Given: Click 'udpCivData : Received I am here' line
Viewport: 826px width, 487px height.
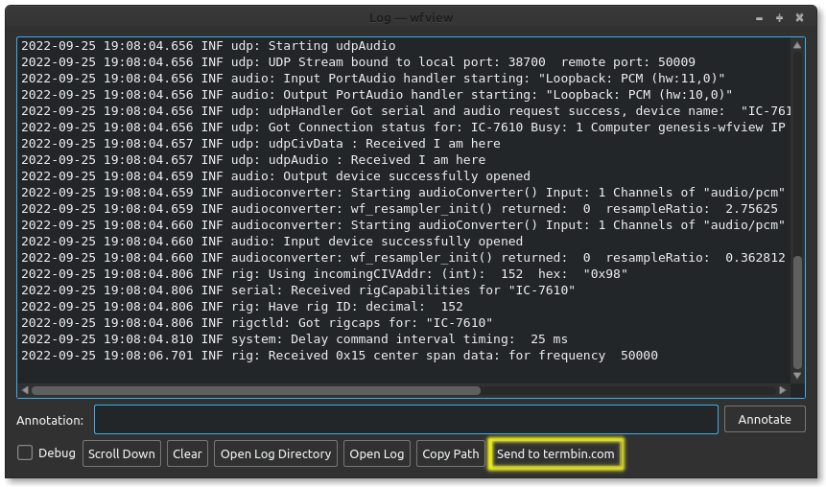Looking at the screenshot, I should (261, 144).
